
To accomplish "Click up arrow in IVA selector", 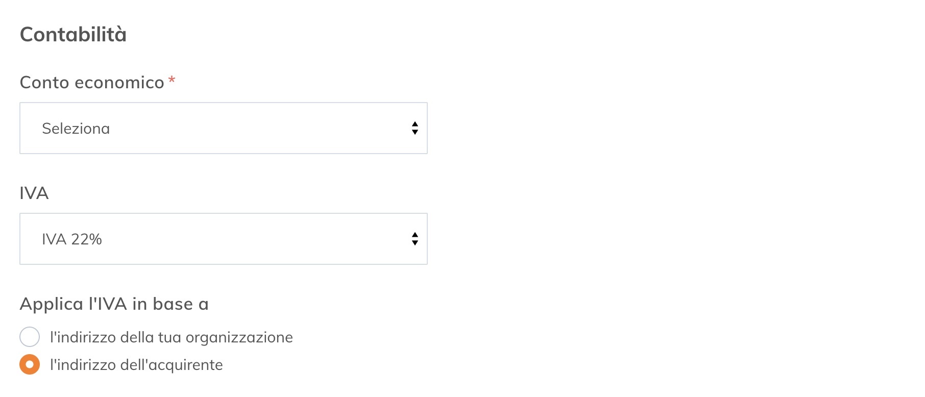I will (x=415, y=235).
